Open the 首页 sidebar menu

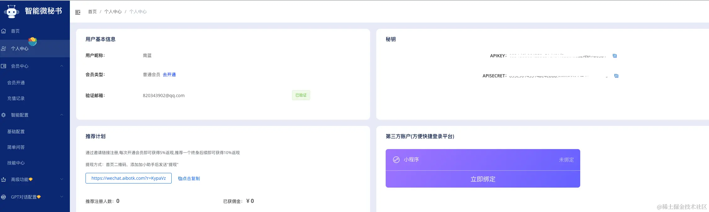coord(35,31)
